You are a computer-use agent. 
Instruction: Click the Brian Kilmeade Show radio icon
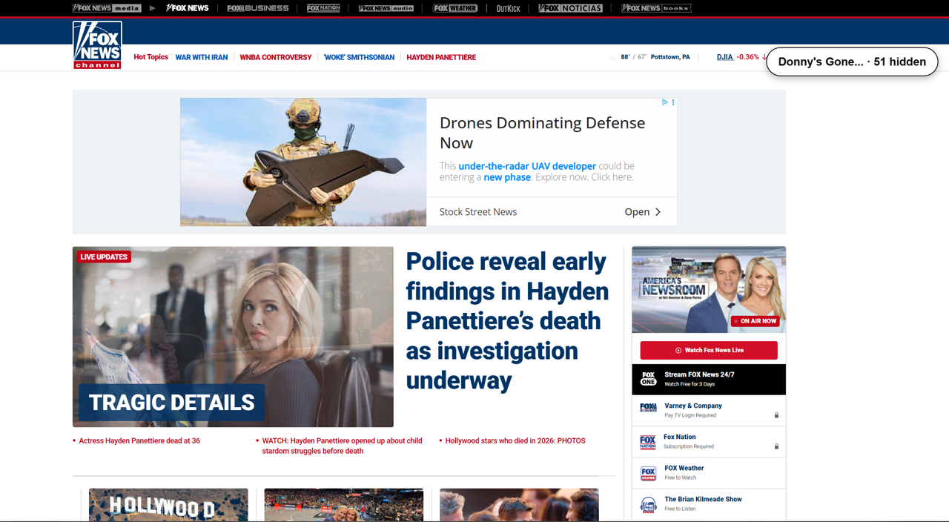tap(649, 505)
